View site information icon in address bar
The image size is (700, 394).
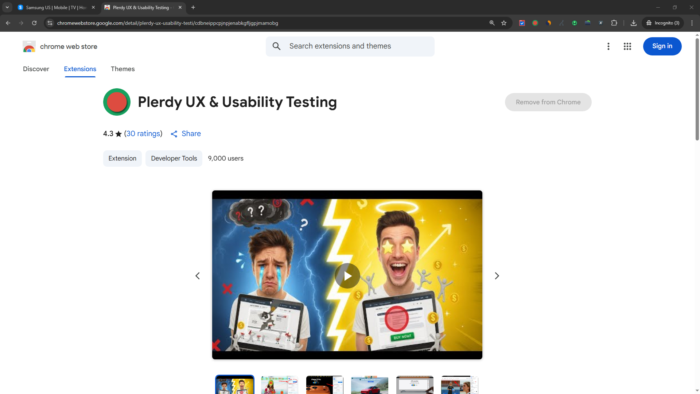click(50, 23)
